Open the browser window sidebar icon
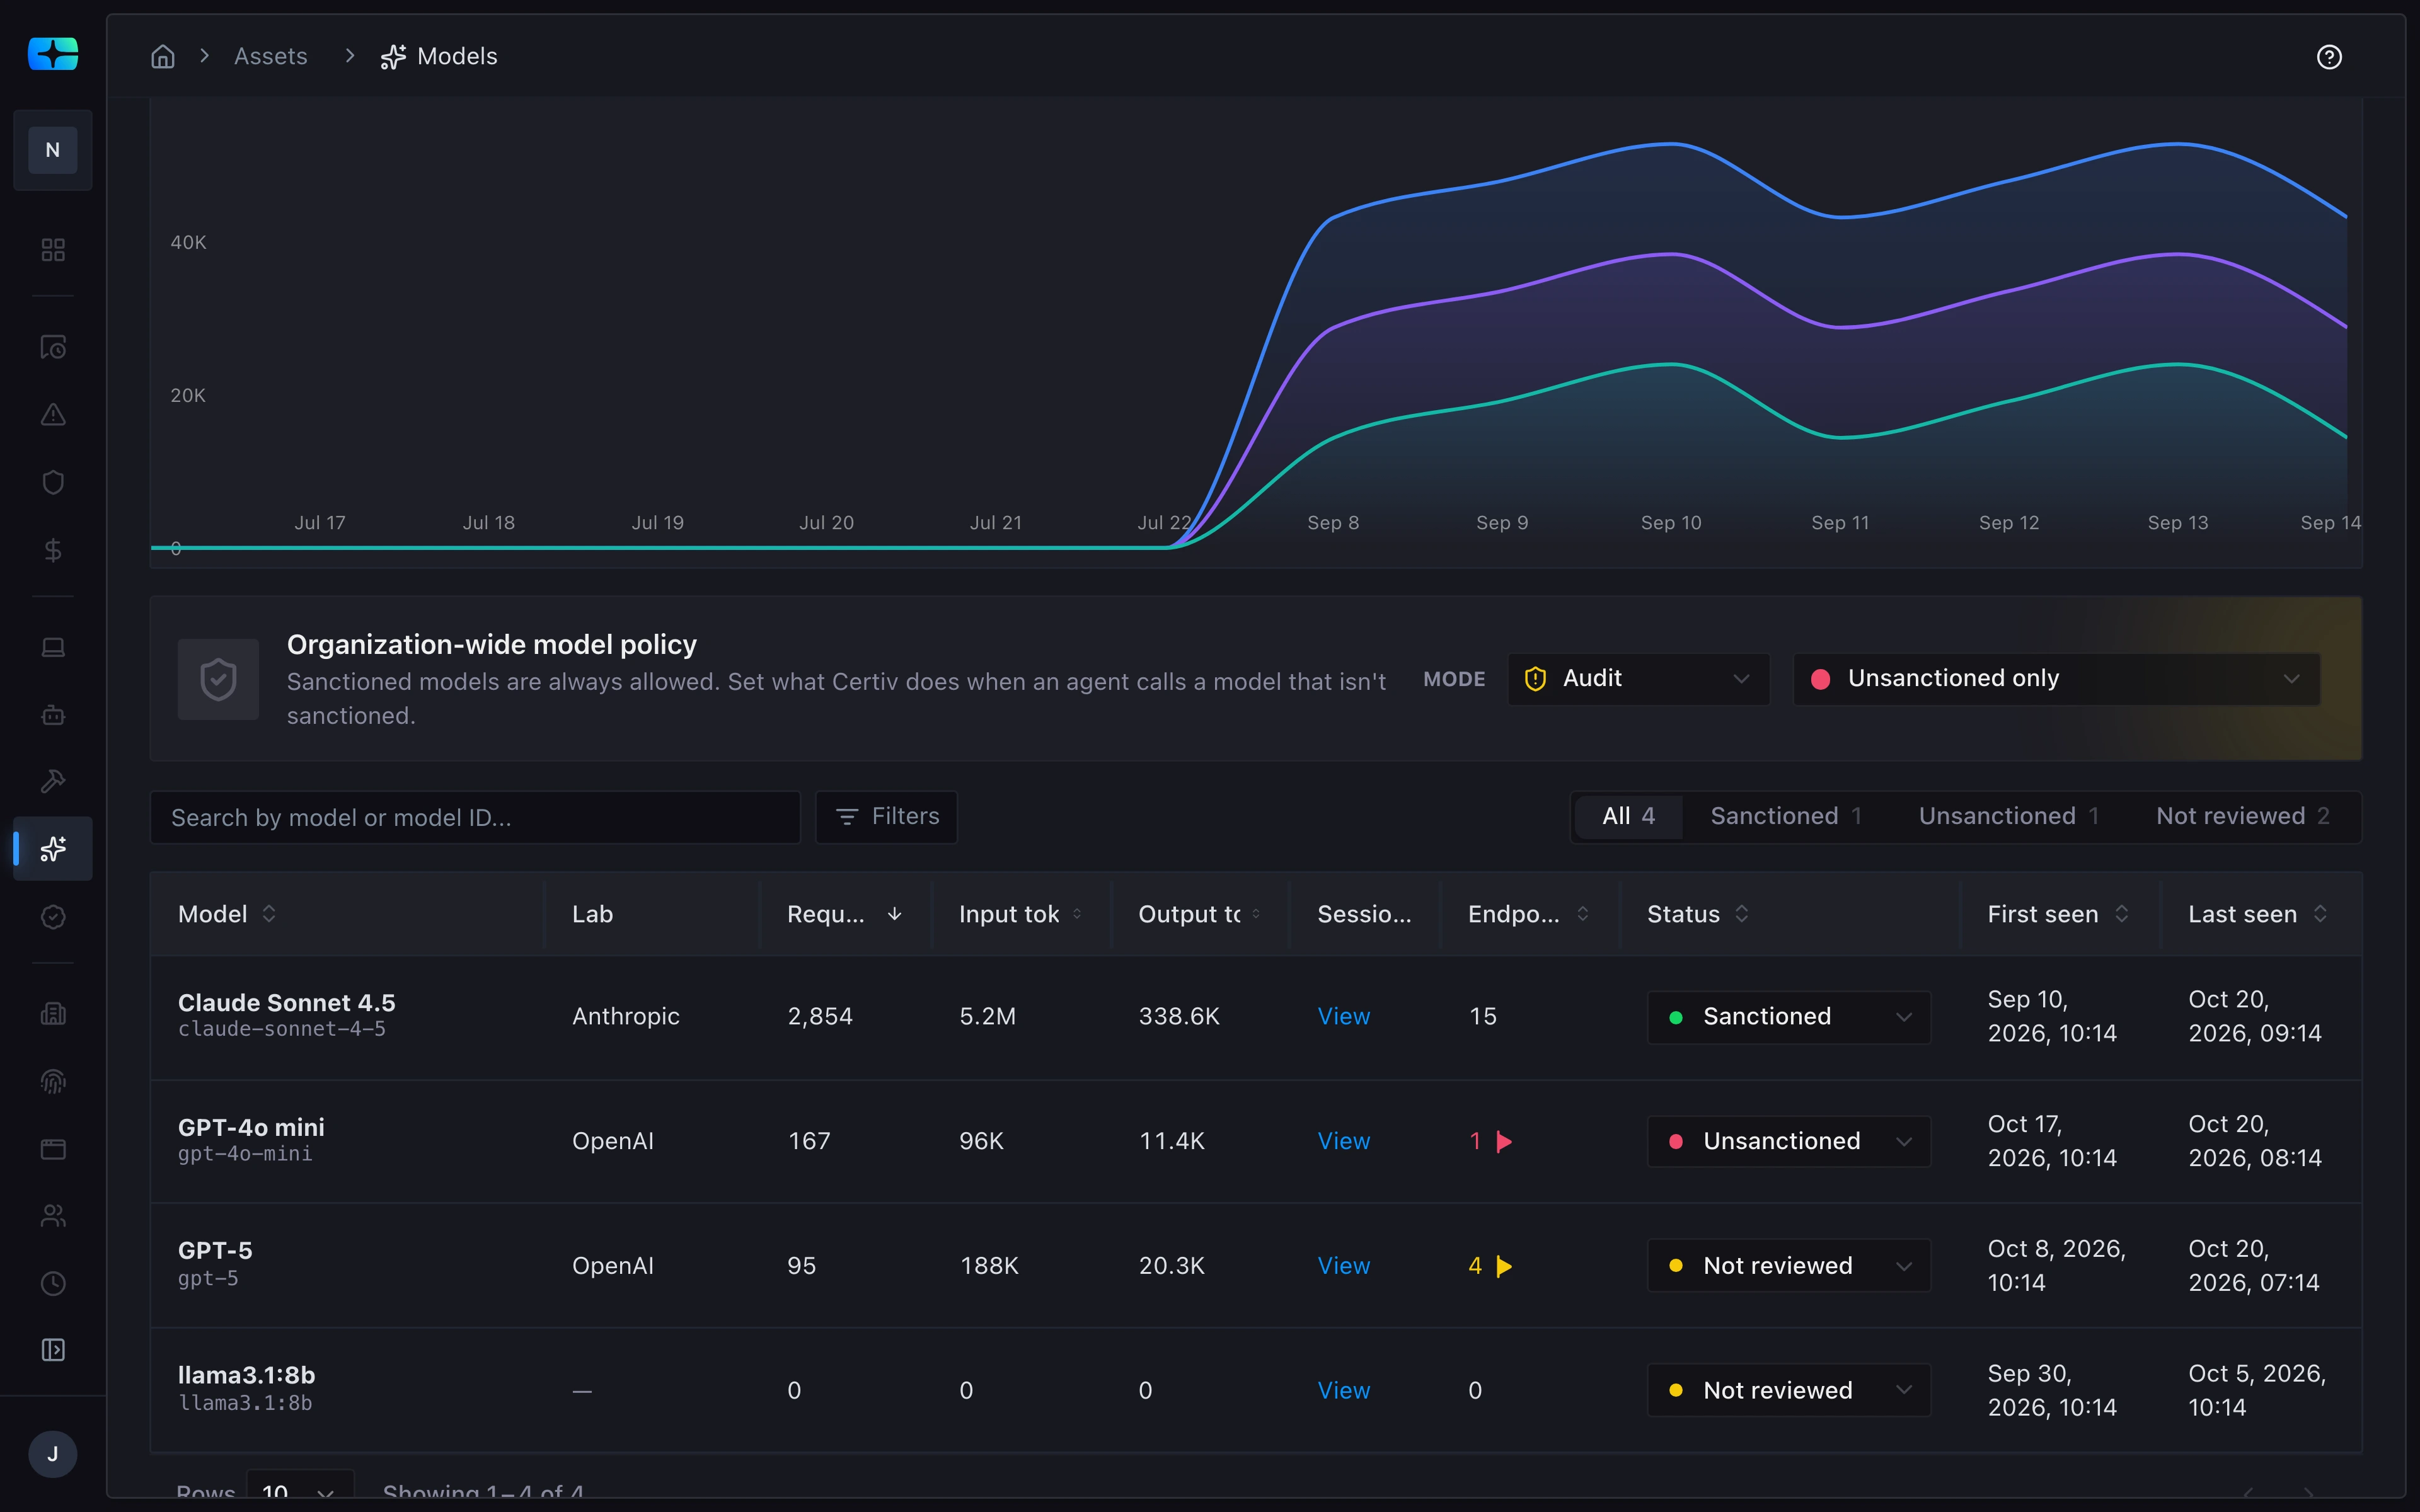Screen dimensions: 2420x1512 (53, 1149)
